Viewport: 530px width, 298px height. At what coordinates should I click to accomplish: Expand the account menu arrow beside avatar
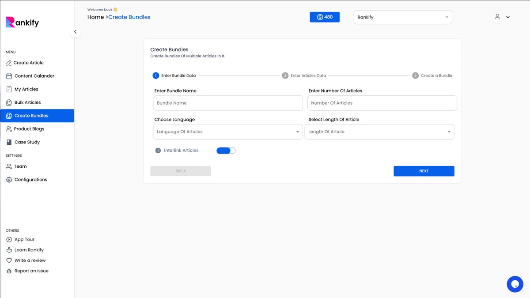click(x=508, y=17)
